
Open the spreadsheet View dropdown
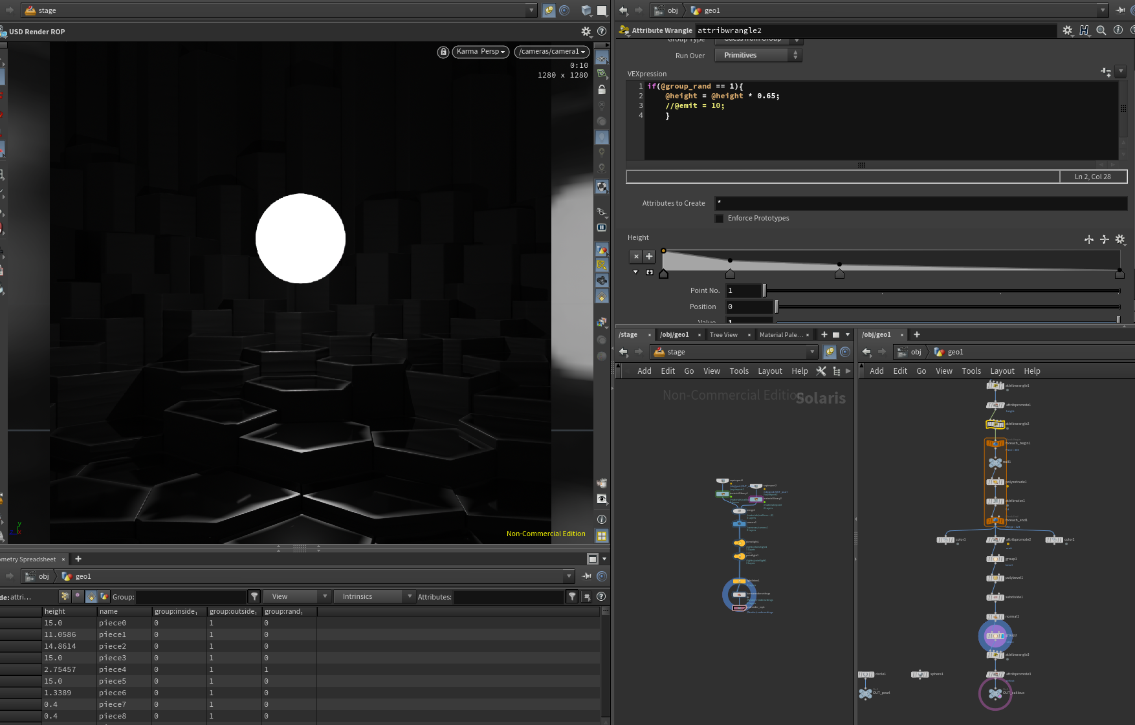click(x=297, y=597)
